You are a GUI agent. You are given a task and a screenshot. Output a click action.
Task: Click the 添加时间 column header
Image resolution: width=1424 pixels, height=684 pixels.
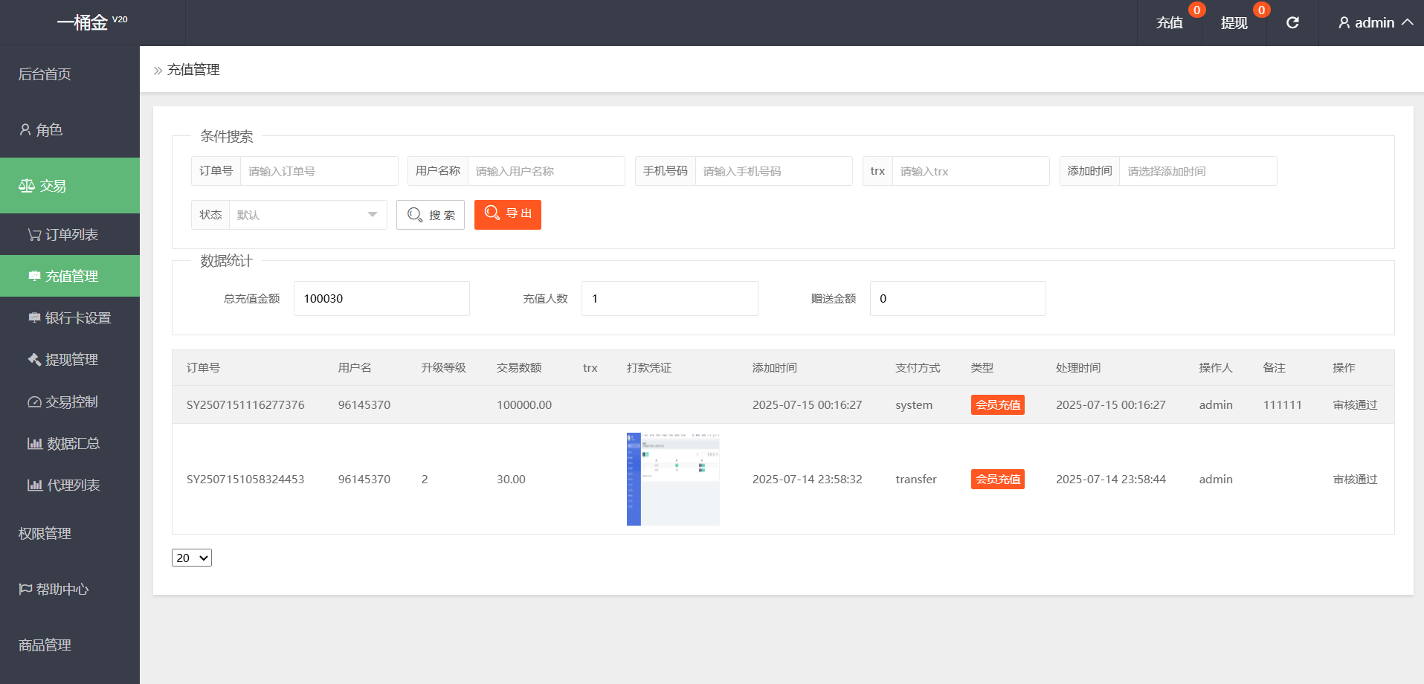click(774, 367)
